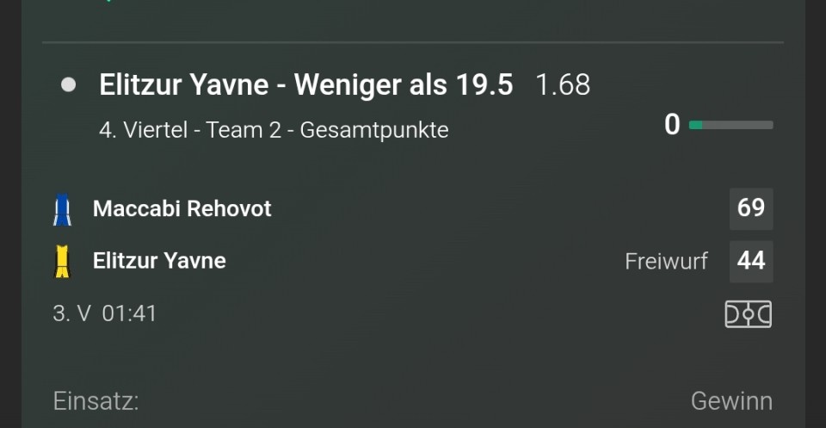Viewport: 826px width, 428px height.
Task: Open the basketball court match view icon
Action: tap(748, 314)
